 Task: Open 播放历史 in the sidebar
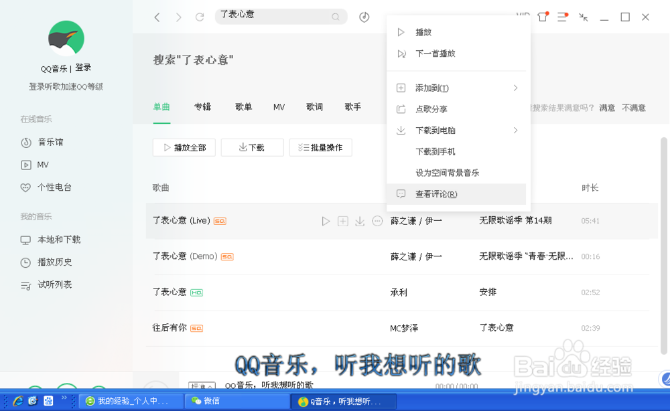pos(46,262)
